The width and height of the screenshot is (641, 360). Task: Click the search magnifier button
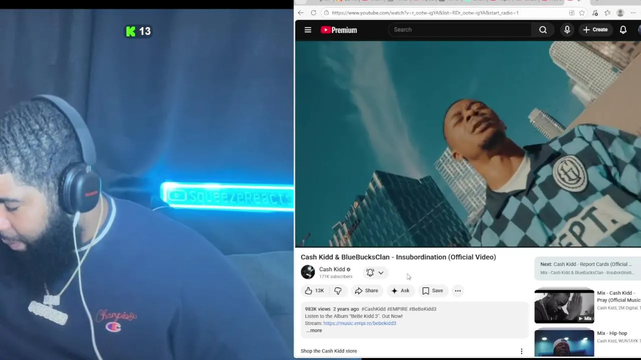[x=543, y=30]
